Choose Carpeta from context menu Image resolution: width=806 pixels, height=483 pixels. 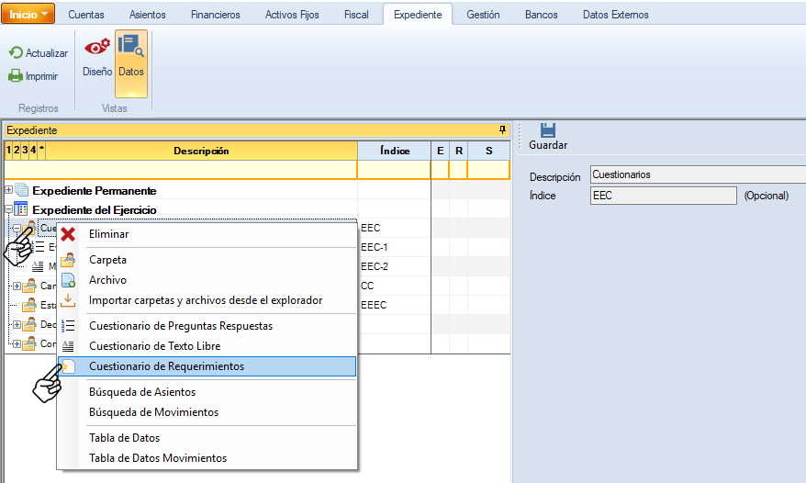pyautogui.click(x=107, y=260)
